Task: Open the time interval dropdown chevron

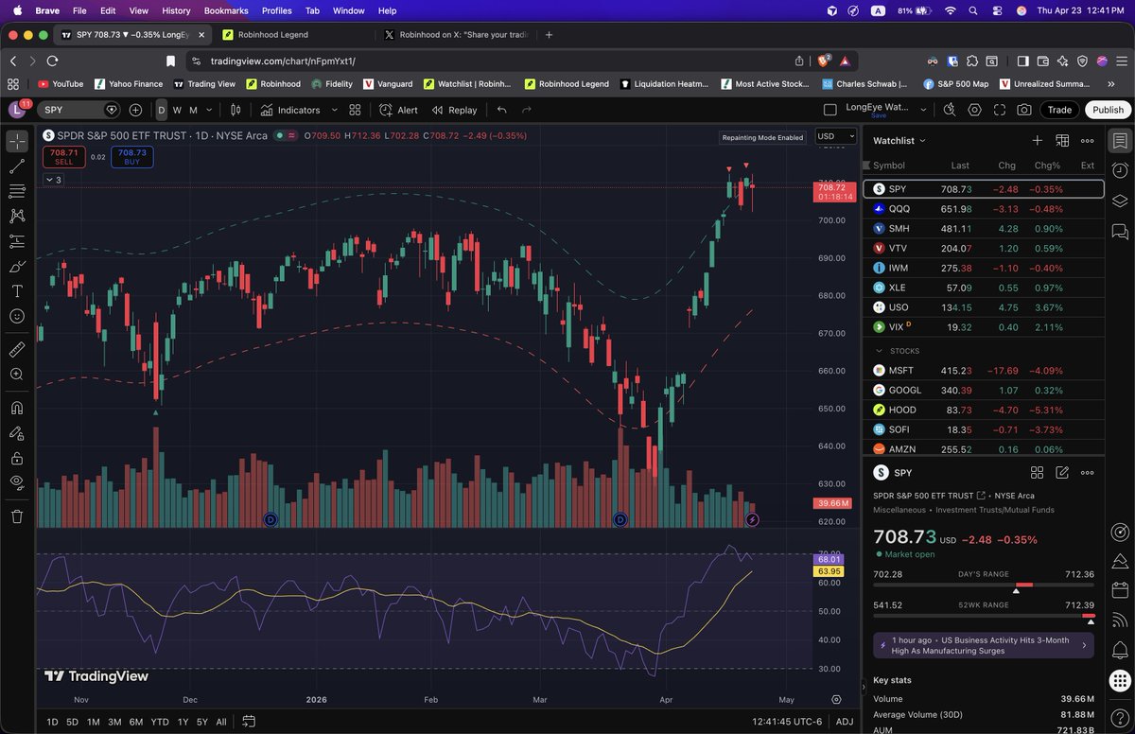Action: coord(210,110)
